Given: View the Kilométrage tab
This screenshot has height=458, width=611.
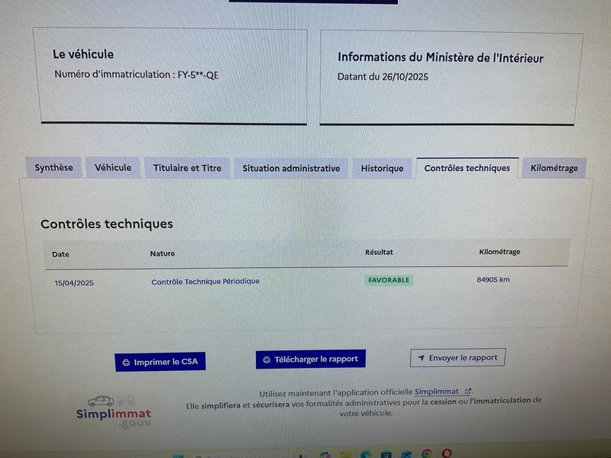Looking at the screenshot, I should coord(554,168).
